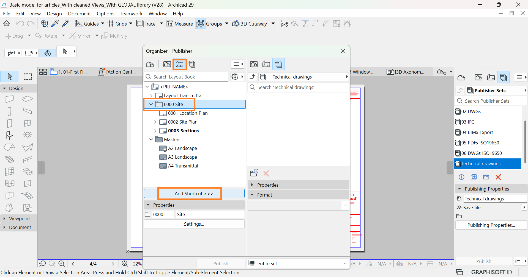528x277 pixels.
Task: Expand the 0002 Site Plan layout
Action: click(x=155, y=122)
